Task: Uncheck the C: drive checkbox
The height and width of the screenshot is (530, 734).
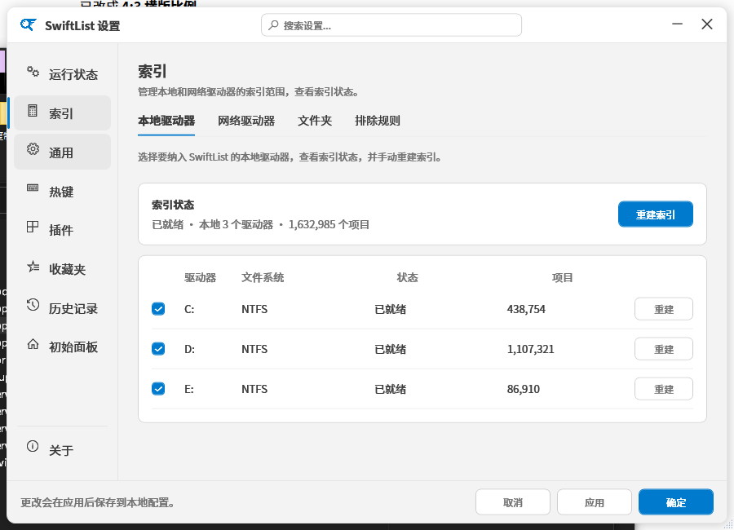Action: tap(158, 309)
